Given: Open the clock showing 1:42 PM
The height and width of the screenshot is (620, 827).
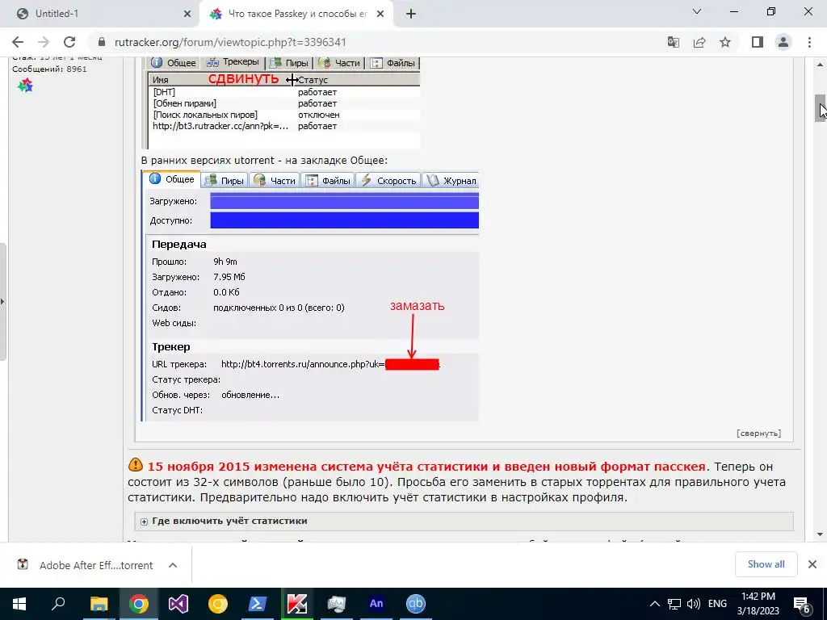Looking at the screenshot, I should (x=758, y=604).
